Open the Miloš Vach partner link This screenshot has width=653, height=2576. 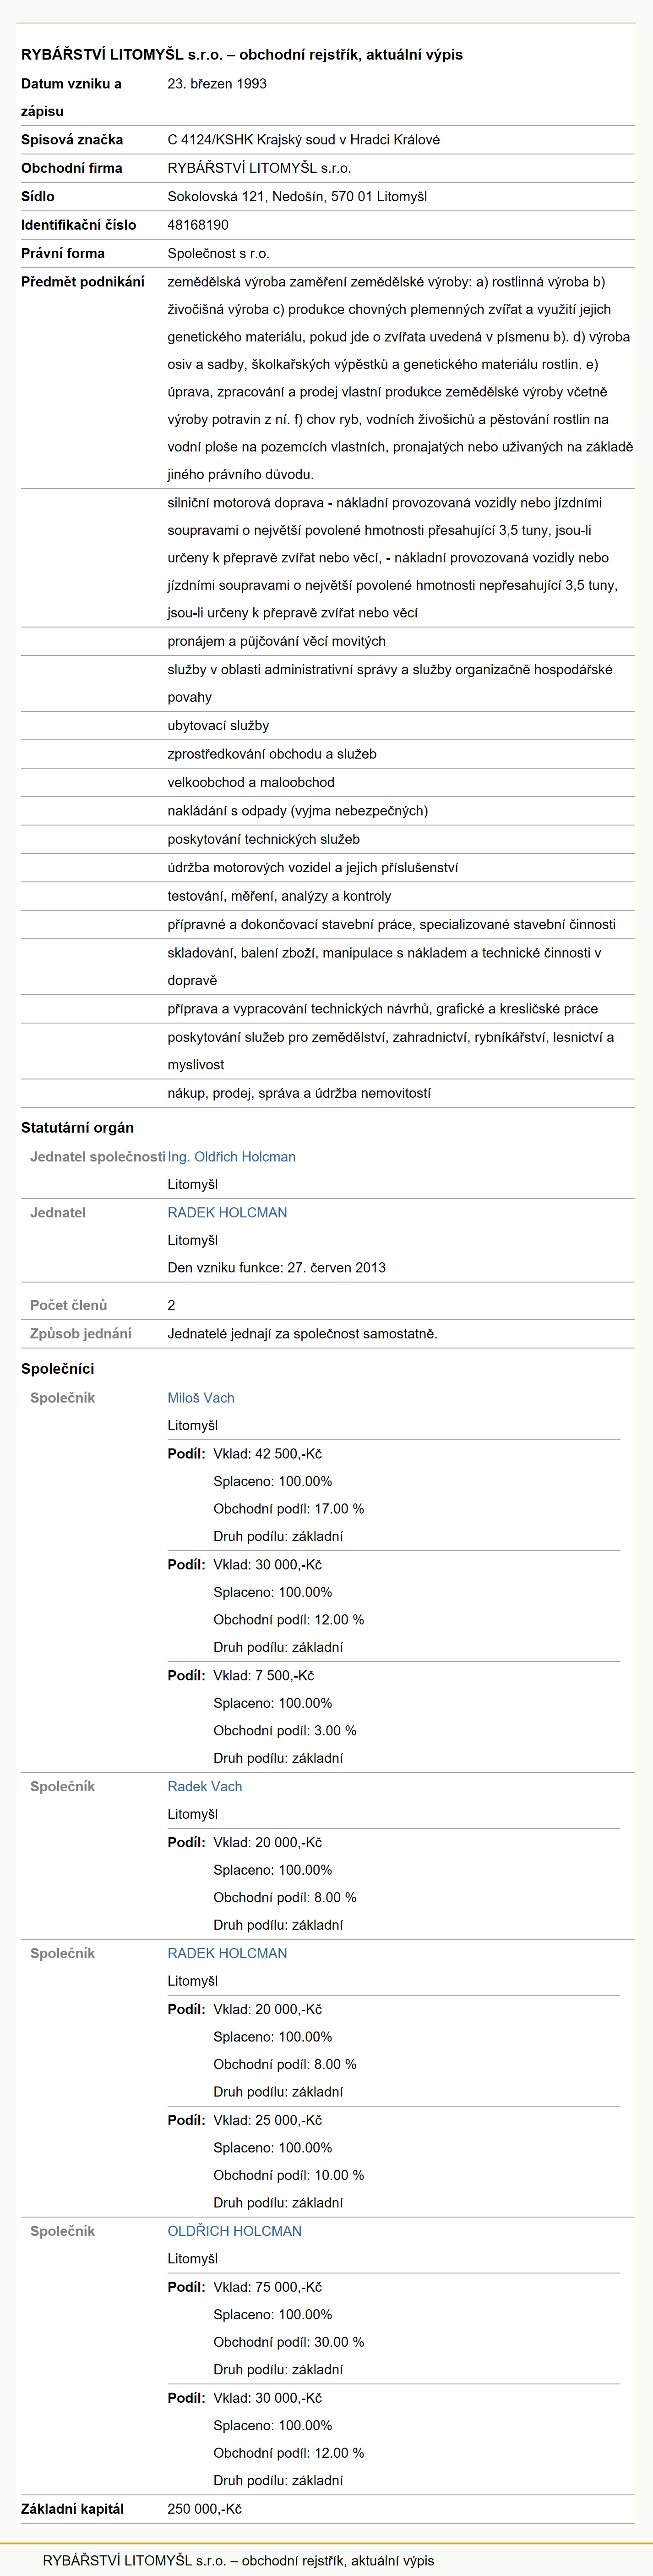point(201,1397)
